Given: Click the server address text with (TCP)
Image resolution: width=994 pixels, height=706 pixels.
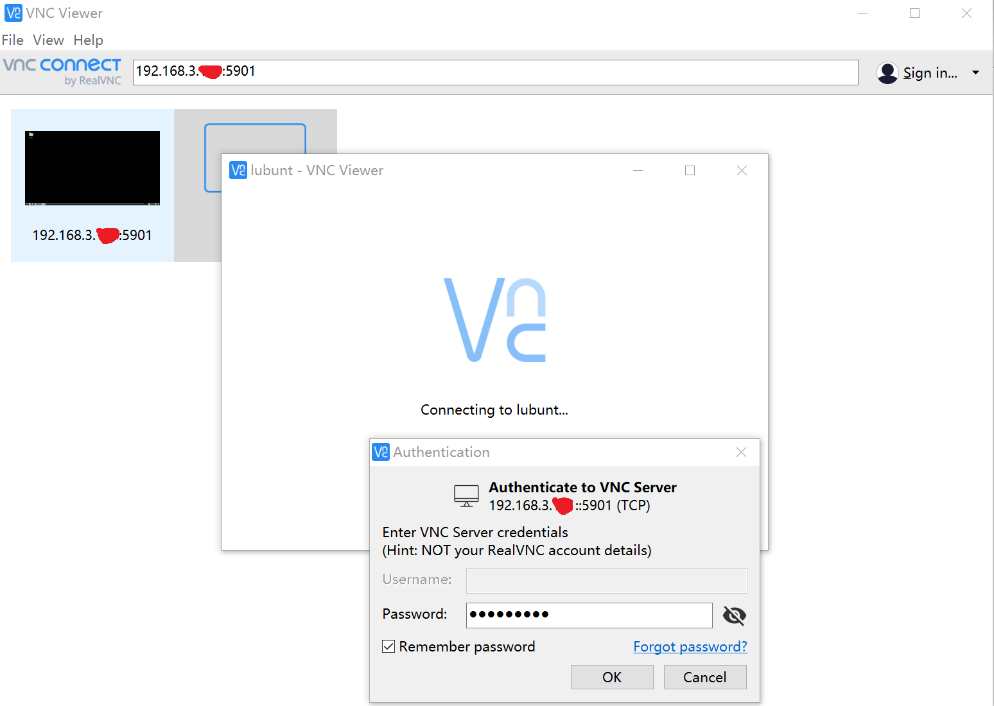Looking at the screenshot, I should [570, 505].
